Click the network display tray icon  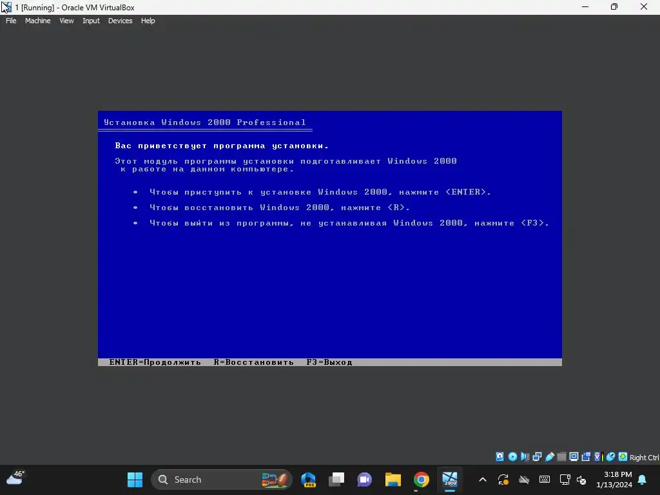pos(565,480)
